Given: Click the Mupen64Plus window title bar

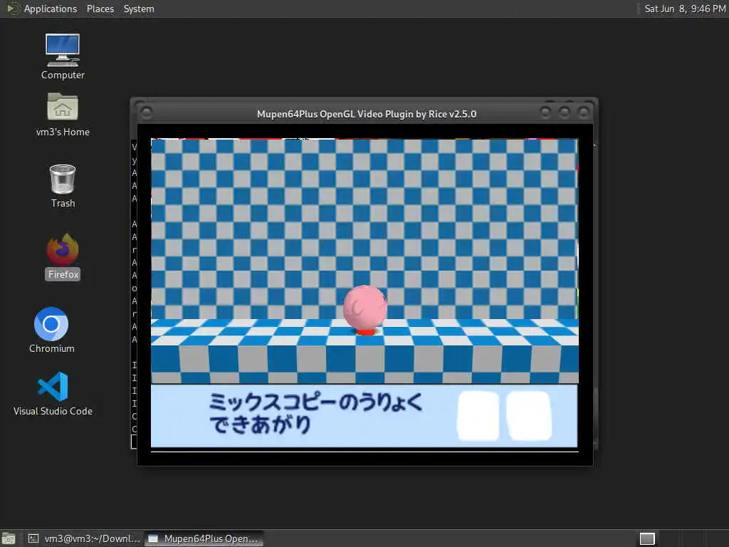Looking at the screenshot, I should 367,114.
